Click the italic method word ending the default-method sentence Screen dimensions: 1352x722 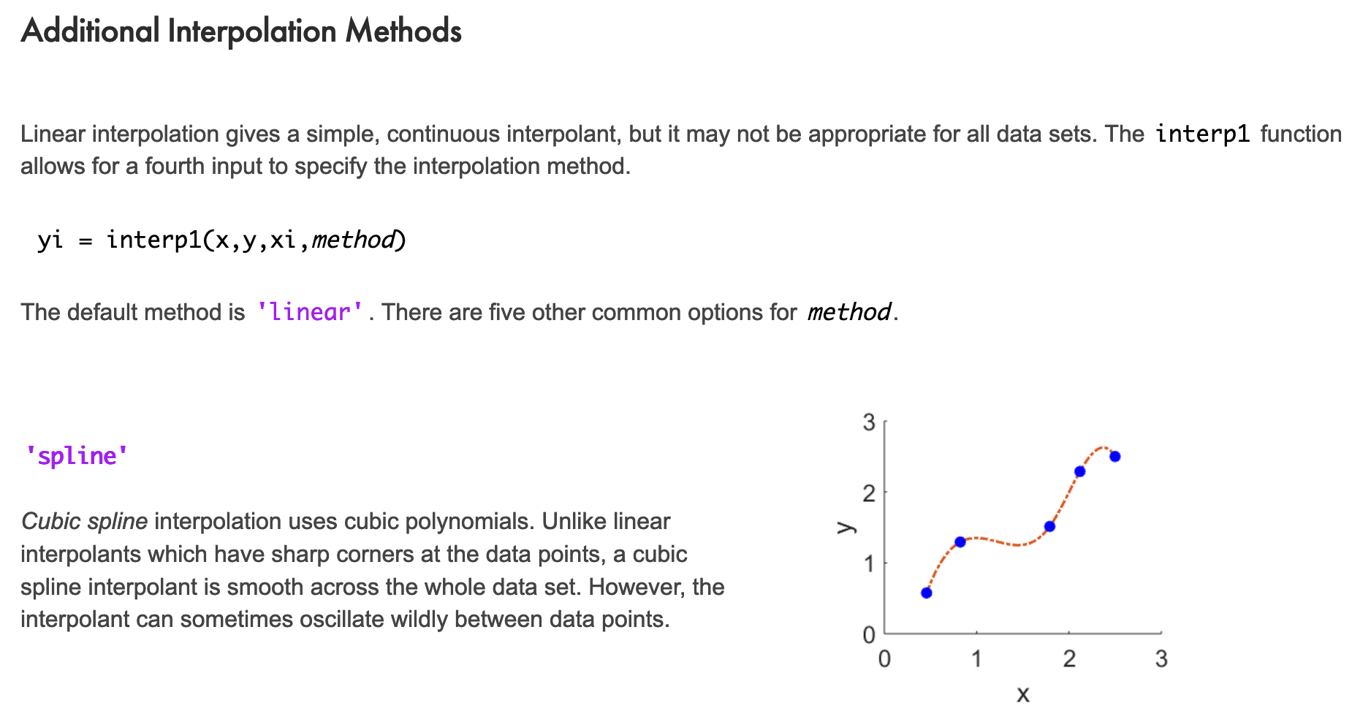point(848,313)
